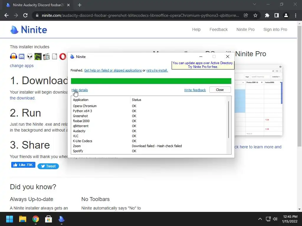Open Chrome three-dot menu
Screen dimensions: 302x226
296,15
